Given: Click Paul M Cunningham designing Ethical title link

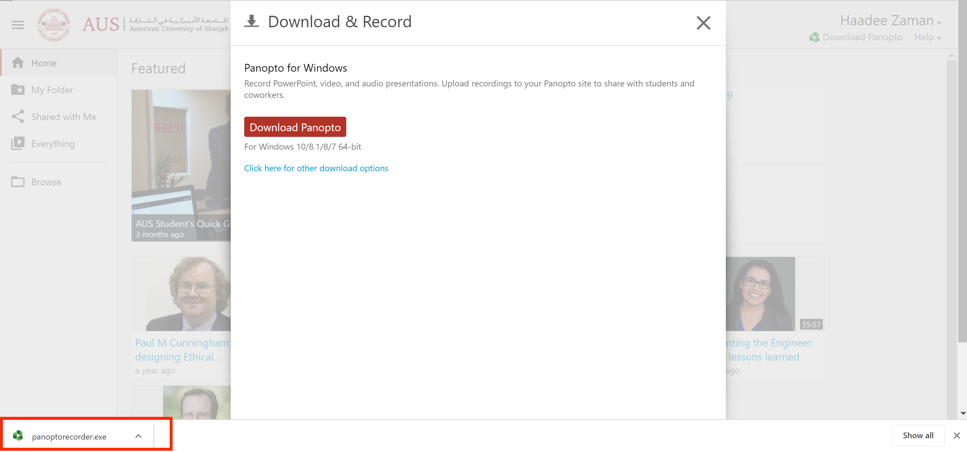Looking at the screenshot, I should click(x=183, y=349).
